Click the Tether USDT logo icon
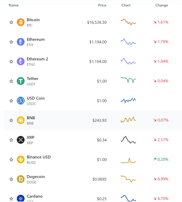This screenshot has width=182, height=202. click(21, 81)
